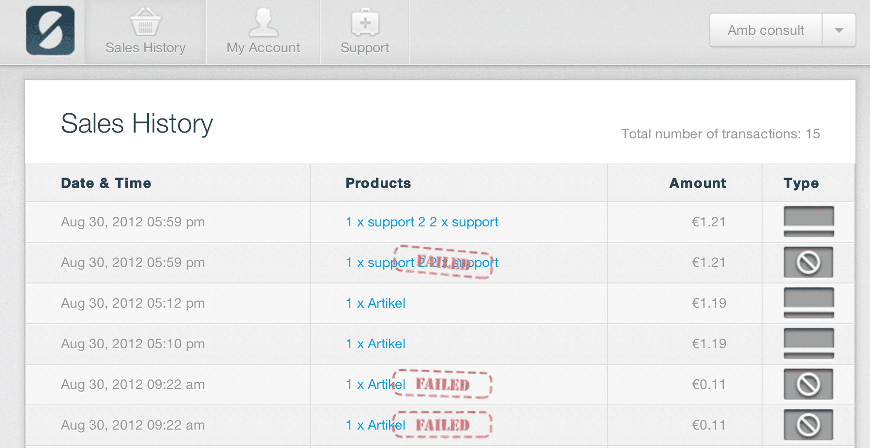Screen dimensions: 870x448
Task: Click the app logo icon
Action: coord(50,30)
